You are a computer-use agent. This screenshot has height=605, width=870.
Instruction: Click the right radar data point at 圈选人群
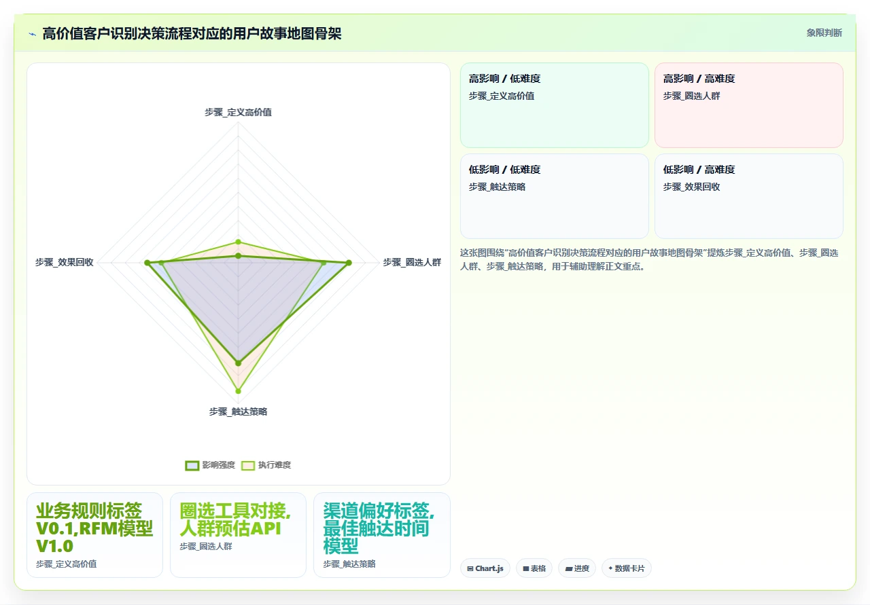point(349,262)
